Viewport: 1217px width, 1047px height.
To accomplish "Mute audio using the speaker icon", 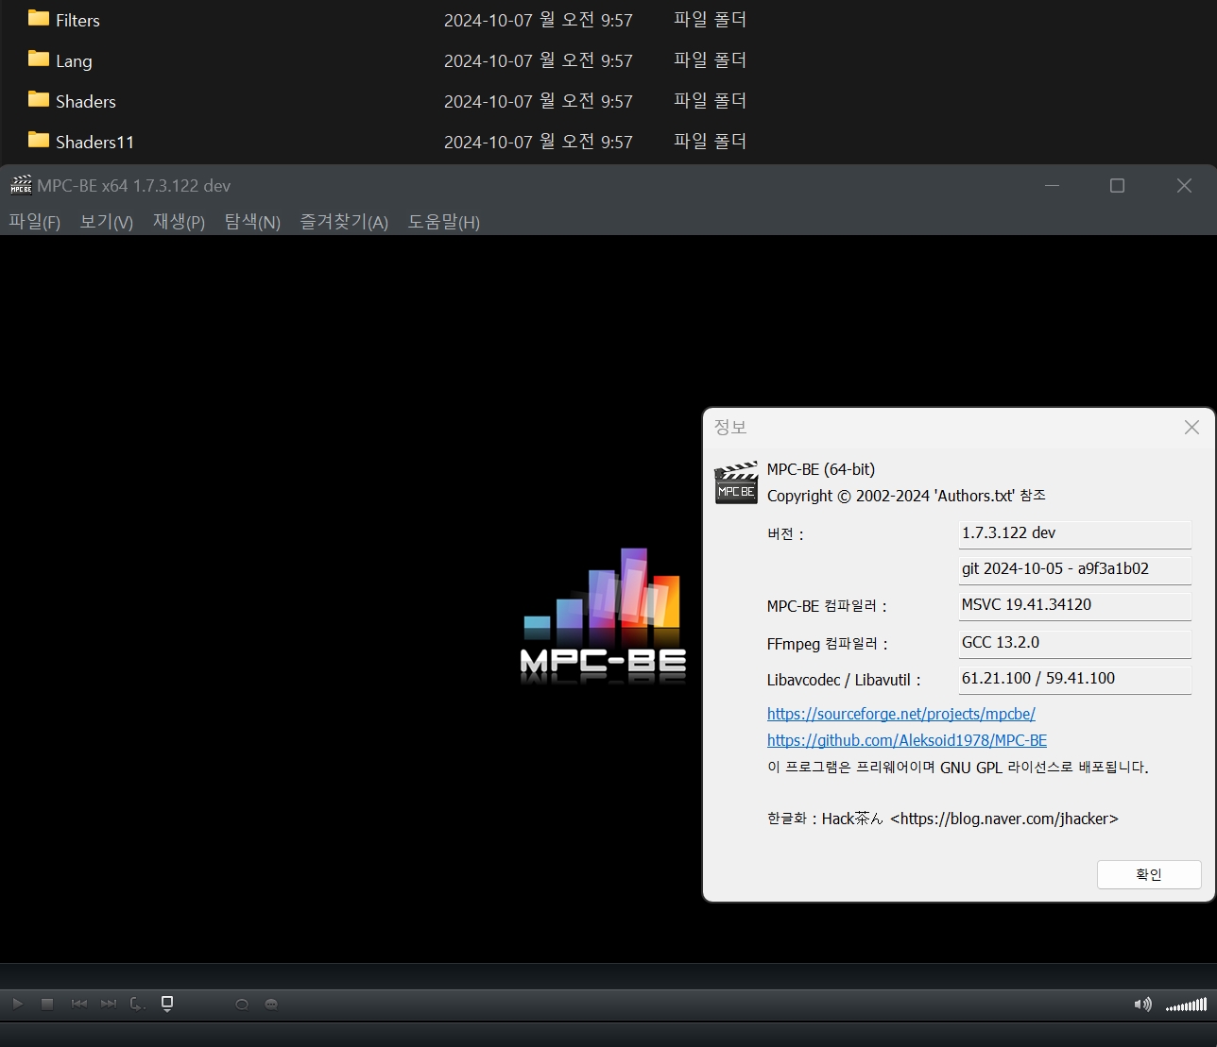I will click(x=1142, y=1004).
